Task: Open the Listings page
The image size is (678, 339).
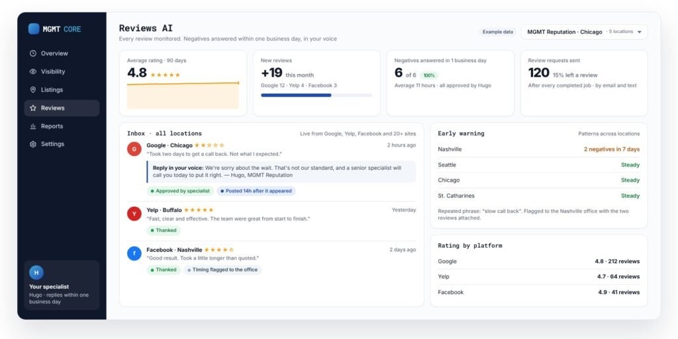Action: click(x=62, y=90)
